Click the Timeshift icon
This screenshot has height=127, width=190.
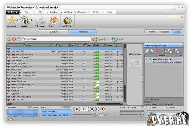pyautogui.click(x=95, y=39)
